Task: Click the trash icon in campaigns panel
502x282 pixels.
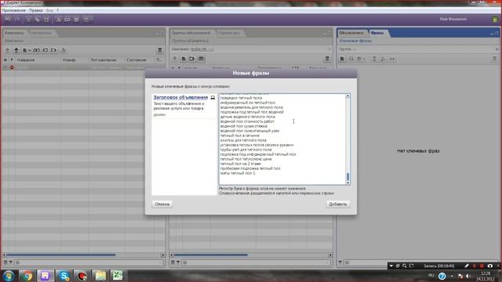Action: pos(160,50)
